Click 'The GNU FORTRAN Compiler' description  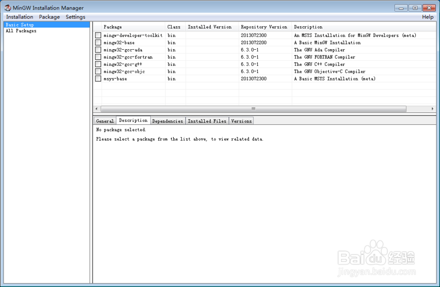324,57
